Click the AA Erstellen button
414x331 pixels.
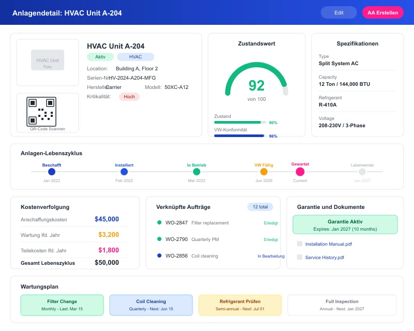382,12
